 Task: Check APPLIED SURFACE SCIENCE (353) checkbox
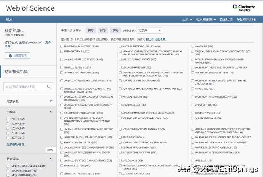(x=120, y=59)
